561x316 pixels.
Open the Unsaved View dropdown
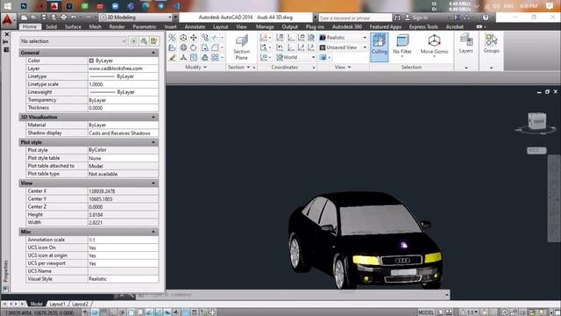[x=344, y=47]
